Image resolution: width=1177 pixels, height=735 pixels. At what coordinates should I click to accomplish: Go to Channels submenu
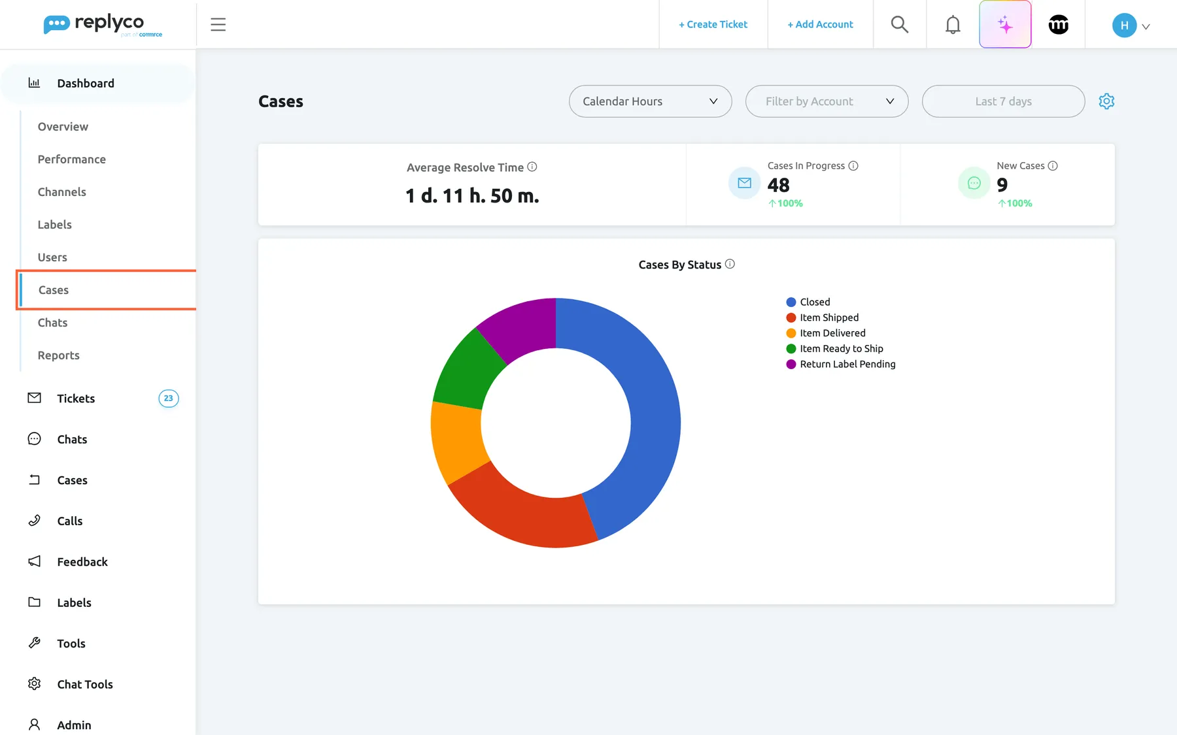[62, 192]
